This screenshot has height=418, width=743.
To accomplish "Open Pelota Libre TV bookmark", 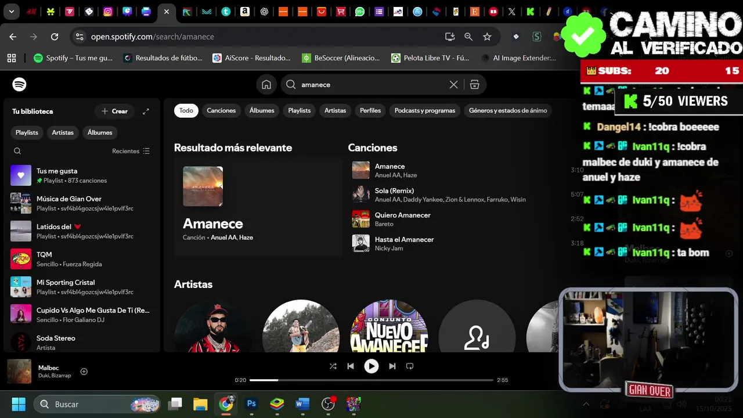I will [430, 58].
